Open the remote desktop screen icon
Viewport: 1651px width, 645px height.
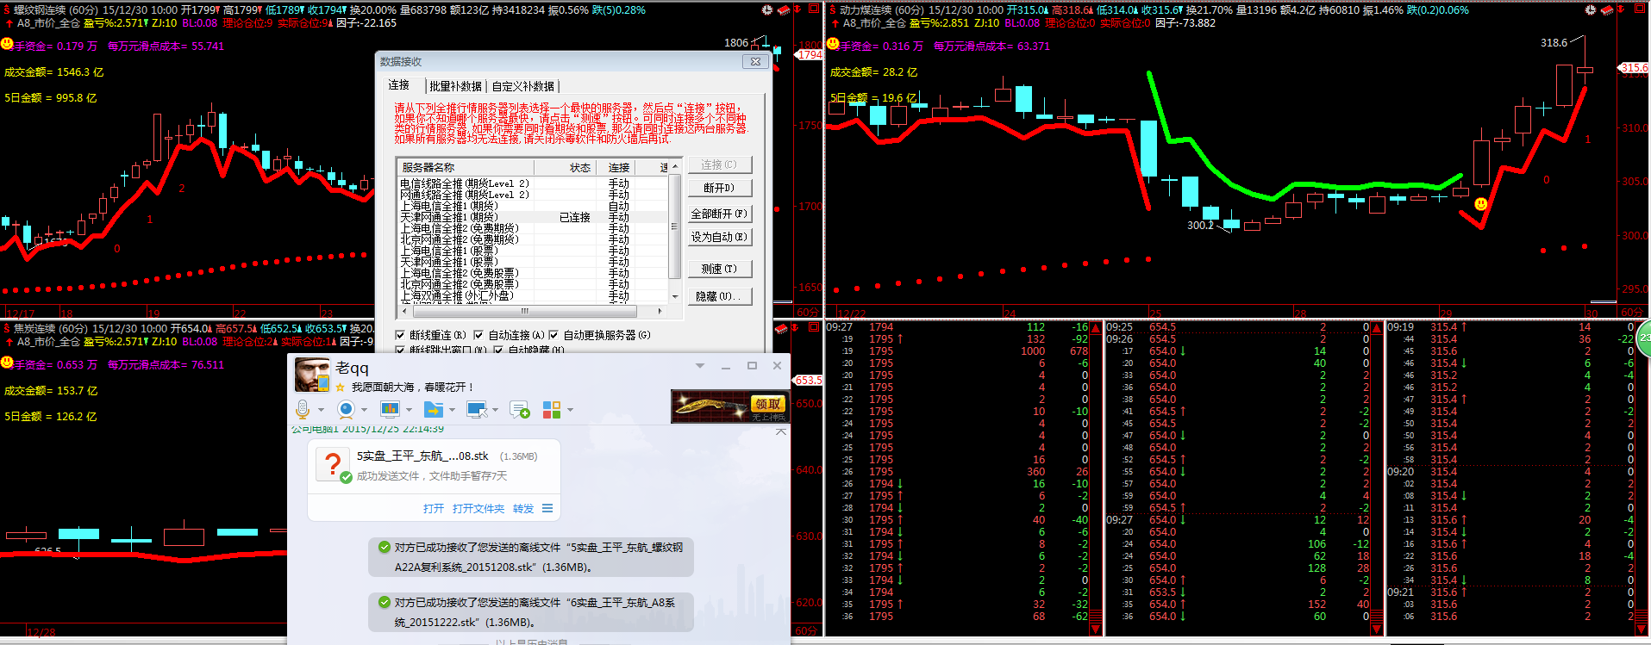[476, 409]
